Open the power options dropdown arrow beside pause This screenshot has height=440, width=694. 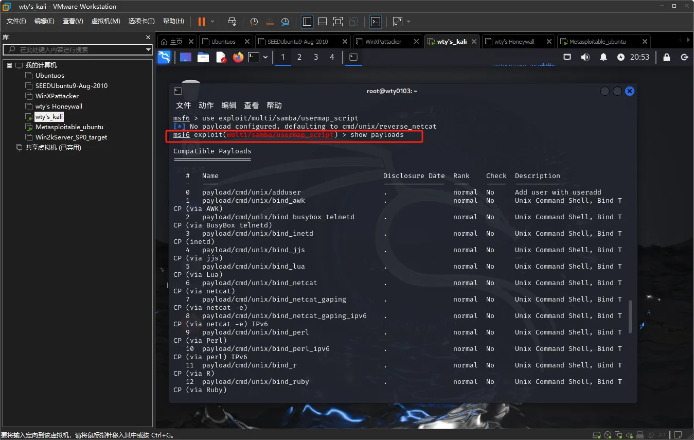point(212,22)
